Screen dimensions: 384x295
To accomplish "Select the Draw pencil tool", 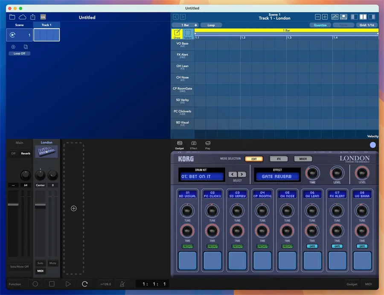I will pos(177,34).
